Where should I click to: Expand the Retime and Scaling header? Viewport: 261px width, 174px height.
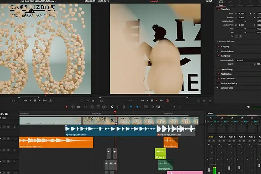point(229,83)
